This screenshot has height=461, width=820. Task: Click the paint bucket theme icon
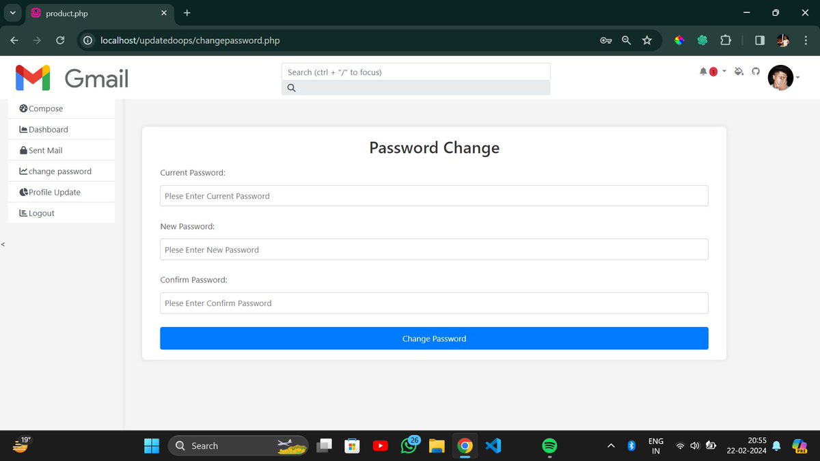point(739,72)
